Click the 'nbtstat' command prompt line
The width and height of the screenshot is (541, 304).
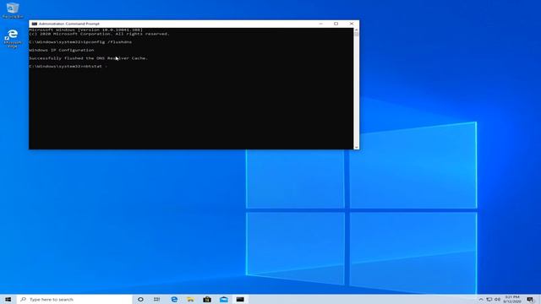tap(68, 66)
